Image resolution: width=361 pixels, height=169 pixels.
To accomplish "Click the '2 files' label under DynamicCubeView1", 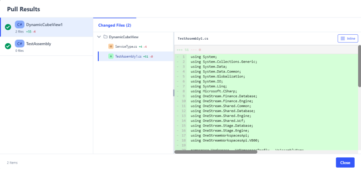I will point(19,32).
